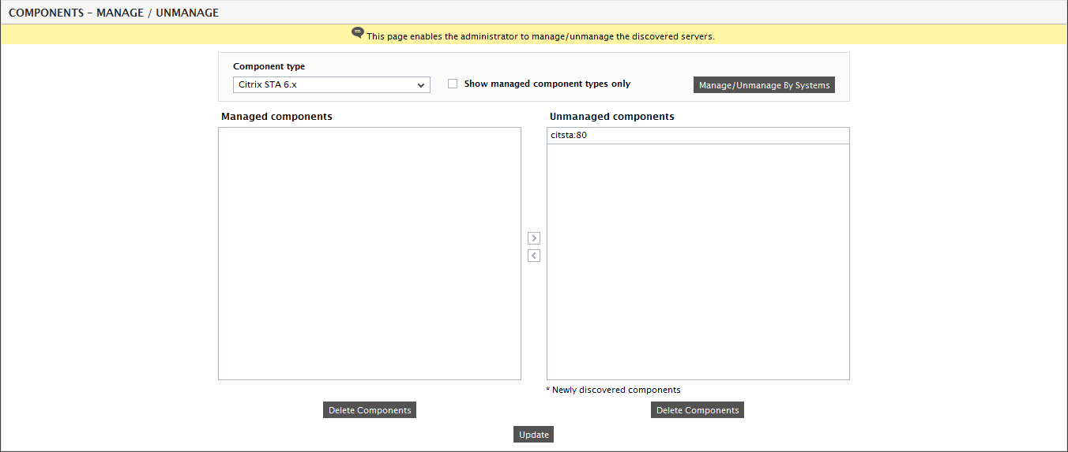Open the Component type dropdown
Screen dimensions: 1068x452
pyautogui.click(x=332, y=84)
